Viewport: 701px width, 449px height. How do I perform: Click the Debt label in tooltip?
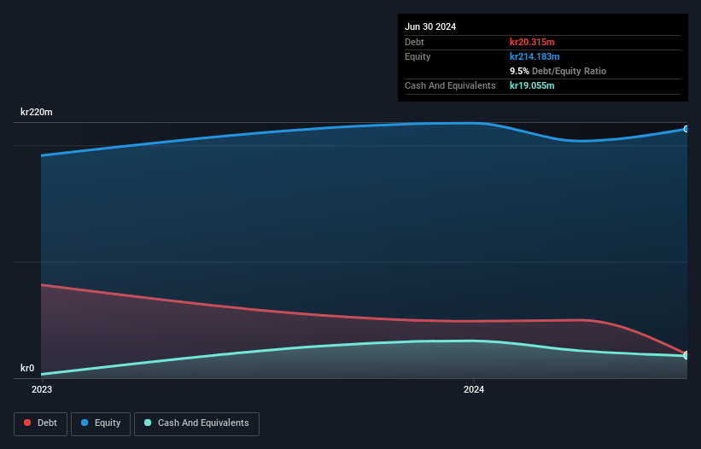coord(414,42)
